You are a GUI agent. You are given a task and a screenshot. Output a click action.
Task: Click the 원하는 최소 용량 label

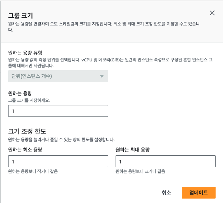coord(25,150)
